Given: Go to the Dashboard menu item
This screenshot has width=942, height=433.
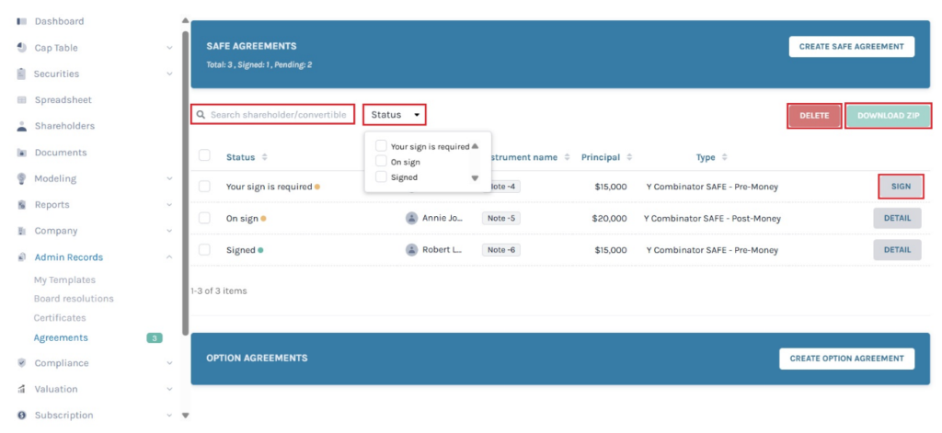Looking at the screenshot, I should point(59,21).
